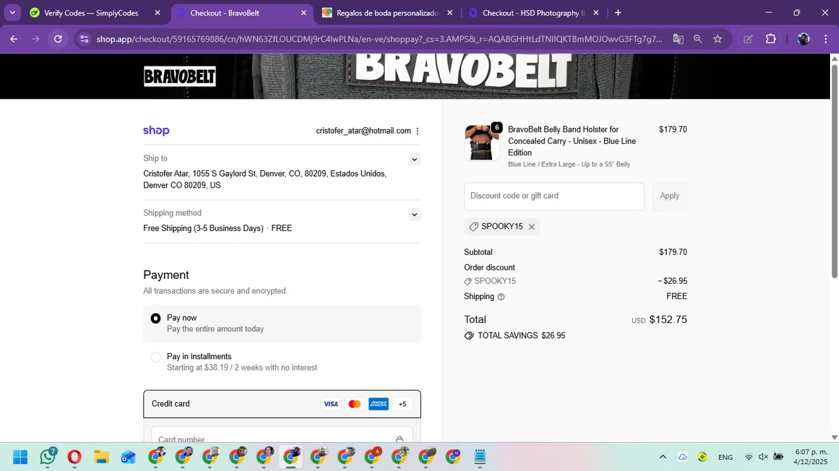
Task: Expand the Ship to address dropdown
Action: pos(414,160)
